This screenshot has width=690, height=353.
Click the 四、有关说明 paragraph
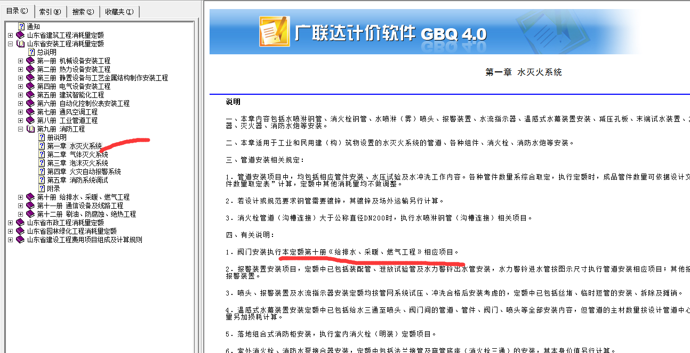tap(250, 235)
